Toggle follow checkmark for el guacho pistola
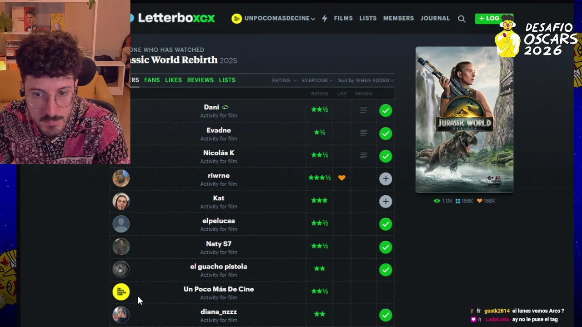Screen dimensions: 582x327 pyautogui.click(x=386, y=269)
